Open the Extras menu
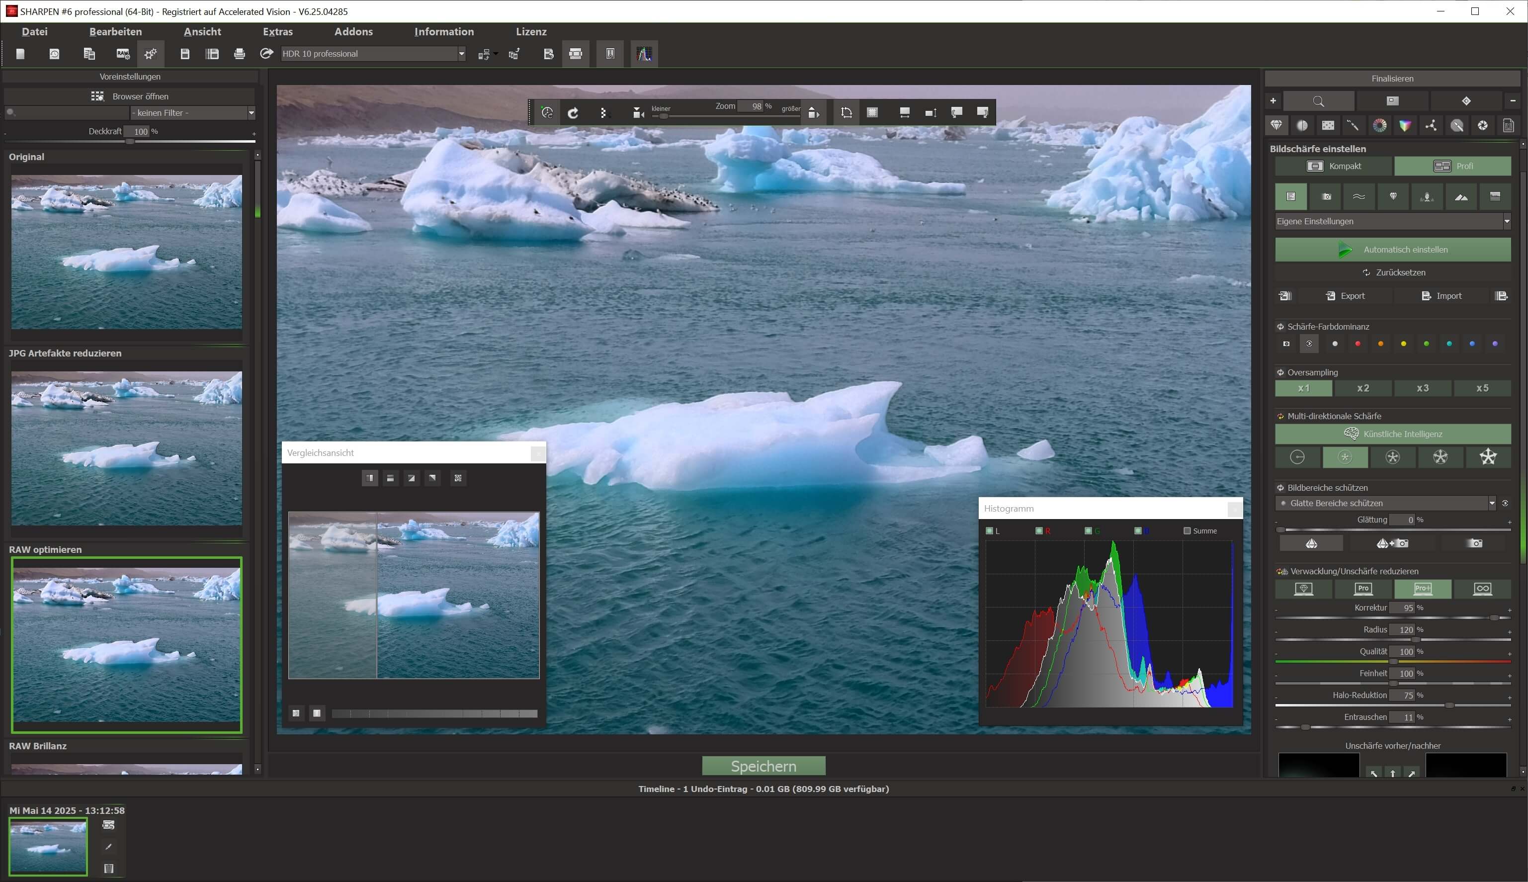 (277, 31)
